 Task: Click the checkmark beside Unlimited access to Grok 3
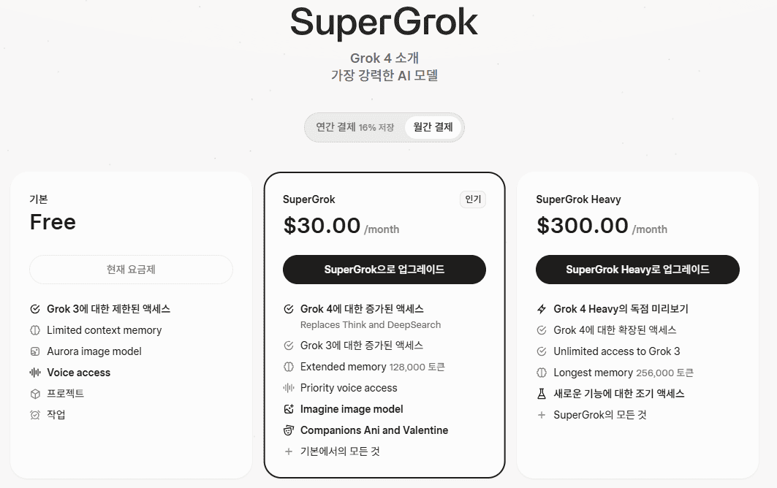pyautogui.click(x=541, y=351)
